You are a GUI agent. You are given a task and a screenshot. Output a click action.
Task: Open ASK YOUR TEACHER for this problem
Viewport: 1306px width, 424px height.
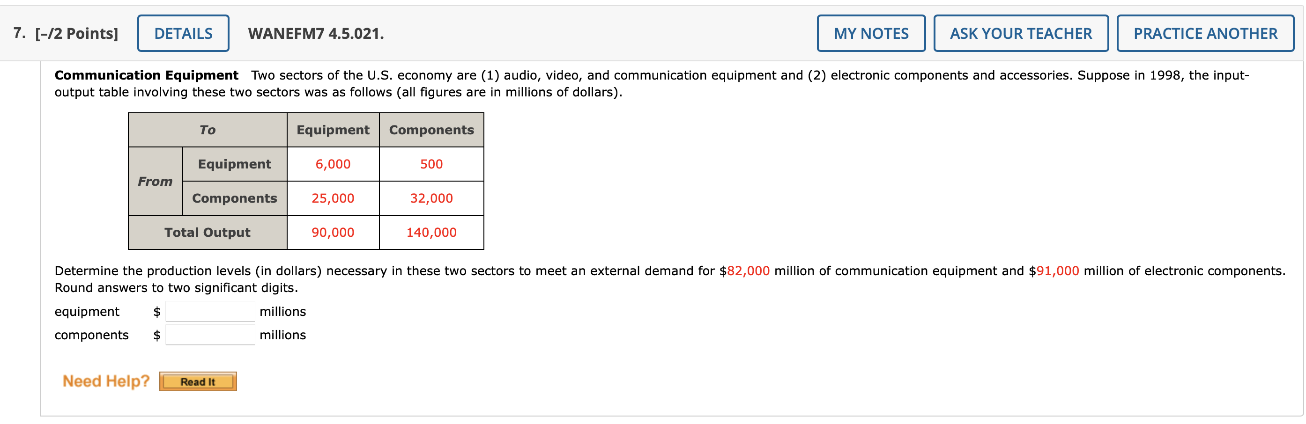coord(1021,33)
